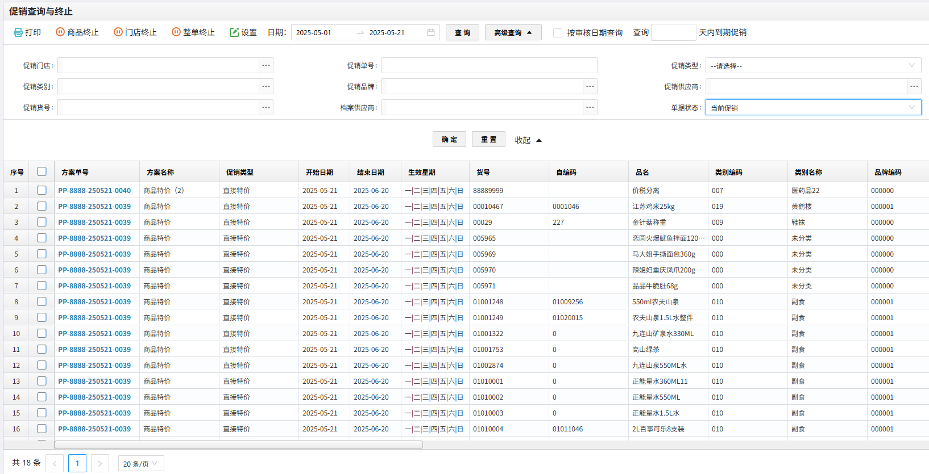Image resolution: width=929 pixels, height=474 pixels.
Task: Click the 整单终止 pause icon
Action: [x=176, y=32]
